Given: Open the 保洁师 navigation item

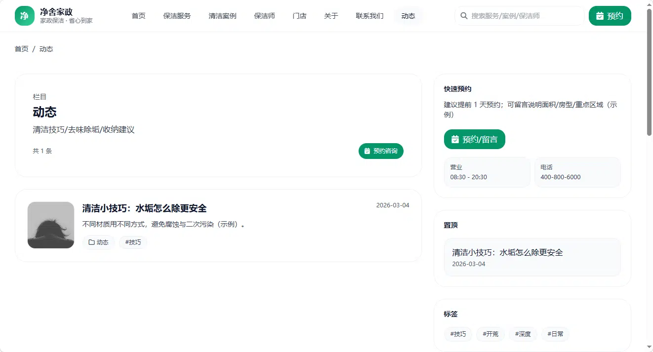Looking at the screenshot, I should click(x=264, y=16).
